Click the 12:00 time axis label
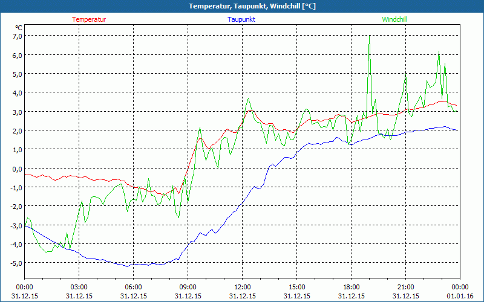This screenshot has width=484, height=302. click(x=243, y=288)
